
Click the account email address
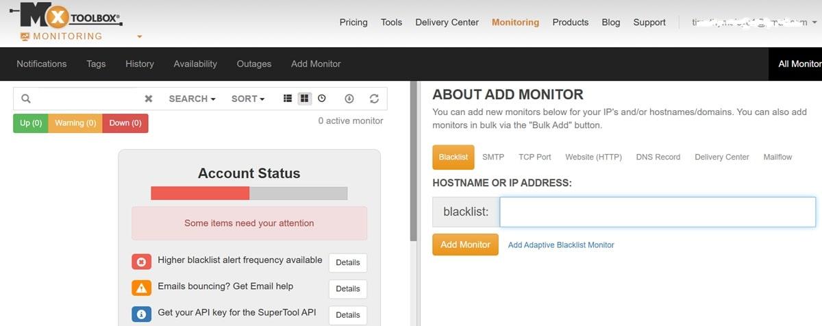click(x=749, y=23)
